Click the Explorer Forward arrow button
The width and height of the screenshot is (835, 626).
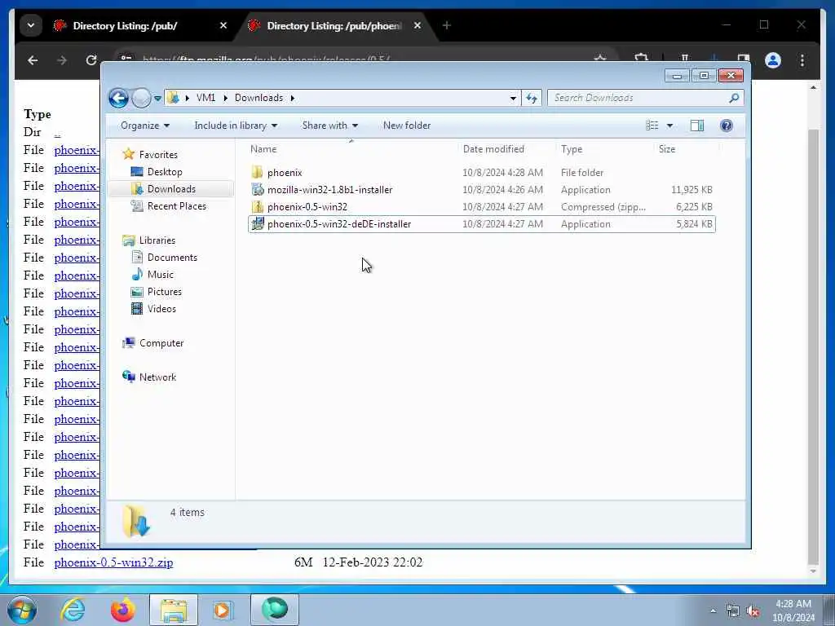tap(141, 98)
